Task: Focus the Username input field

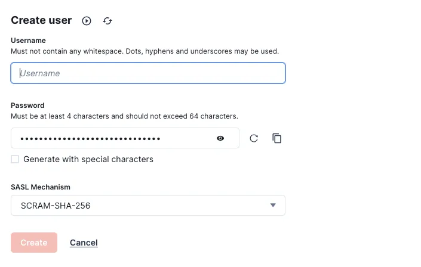Action: coord(148,73)
